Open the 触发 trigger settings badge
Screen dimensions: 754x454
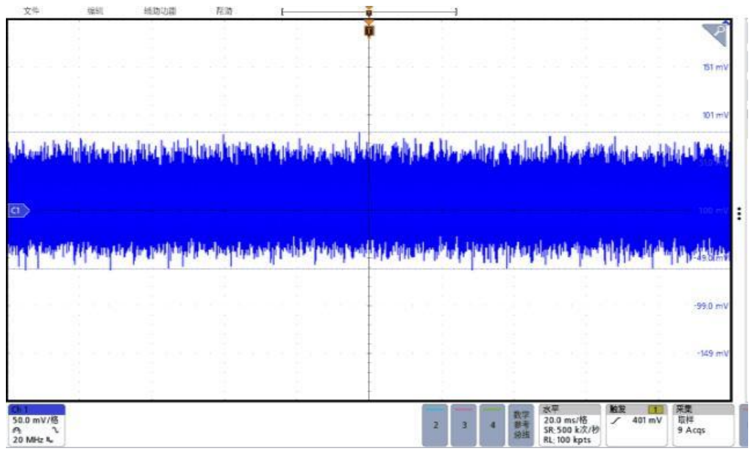(637, 425)
